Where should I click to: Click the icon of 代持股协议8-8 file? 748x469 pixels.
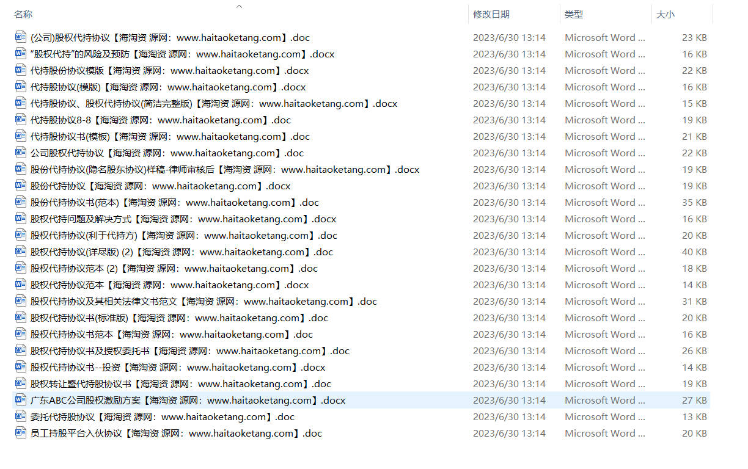[x=20, y=120]
